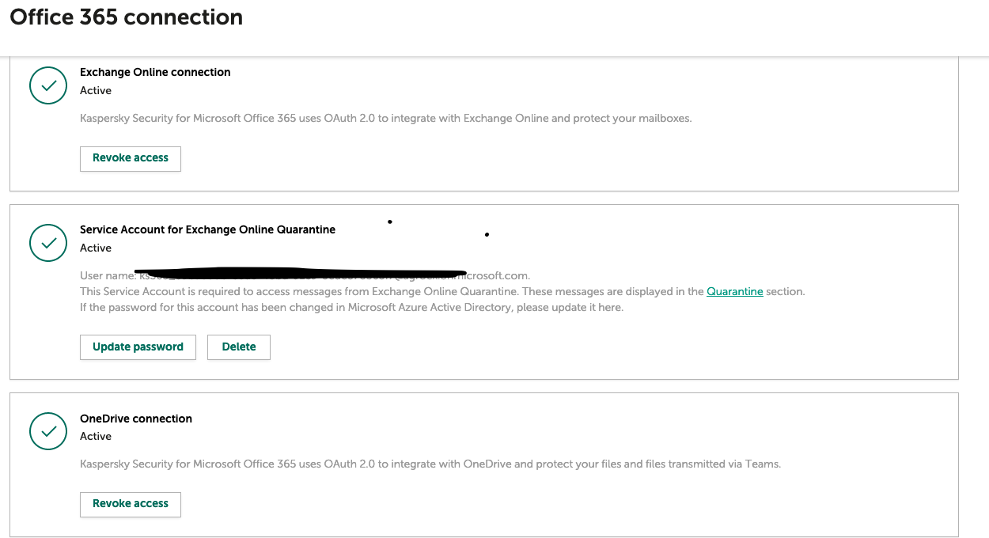The width and height of the screenshot is (989, 538).
Task: Click the Azure Active Directory password note
Action: pos(351,307)
